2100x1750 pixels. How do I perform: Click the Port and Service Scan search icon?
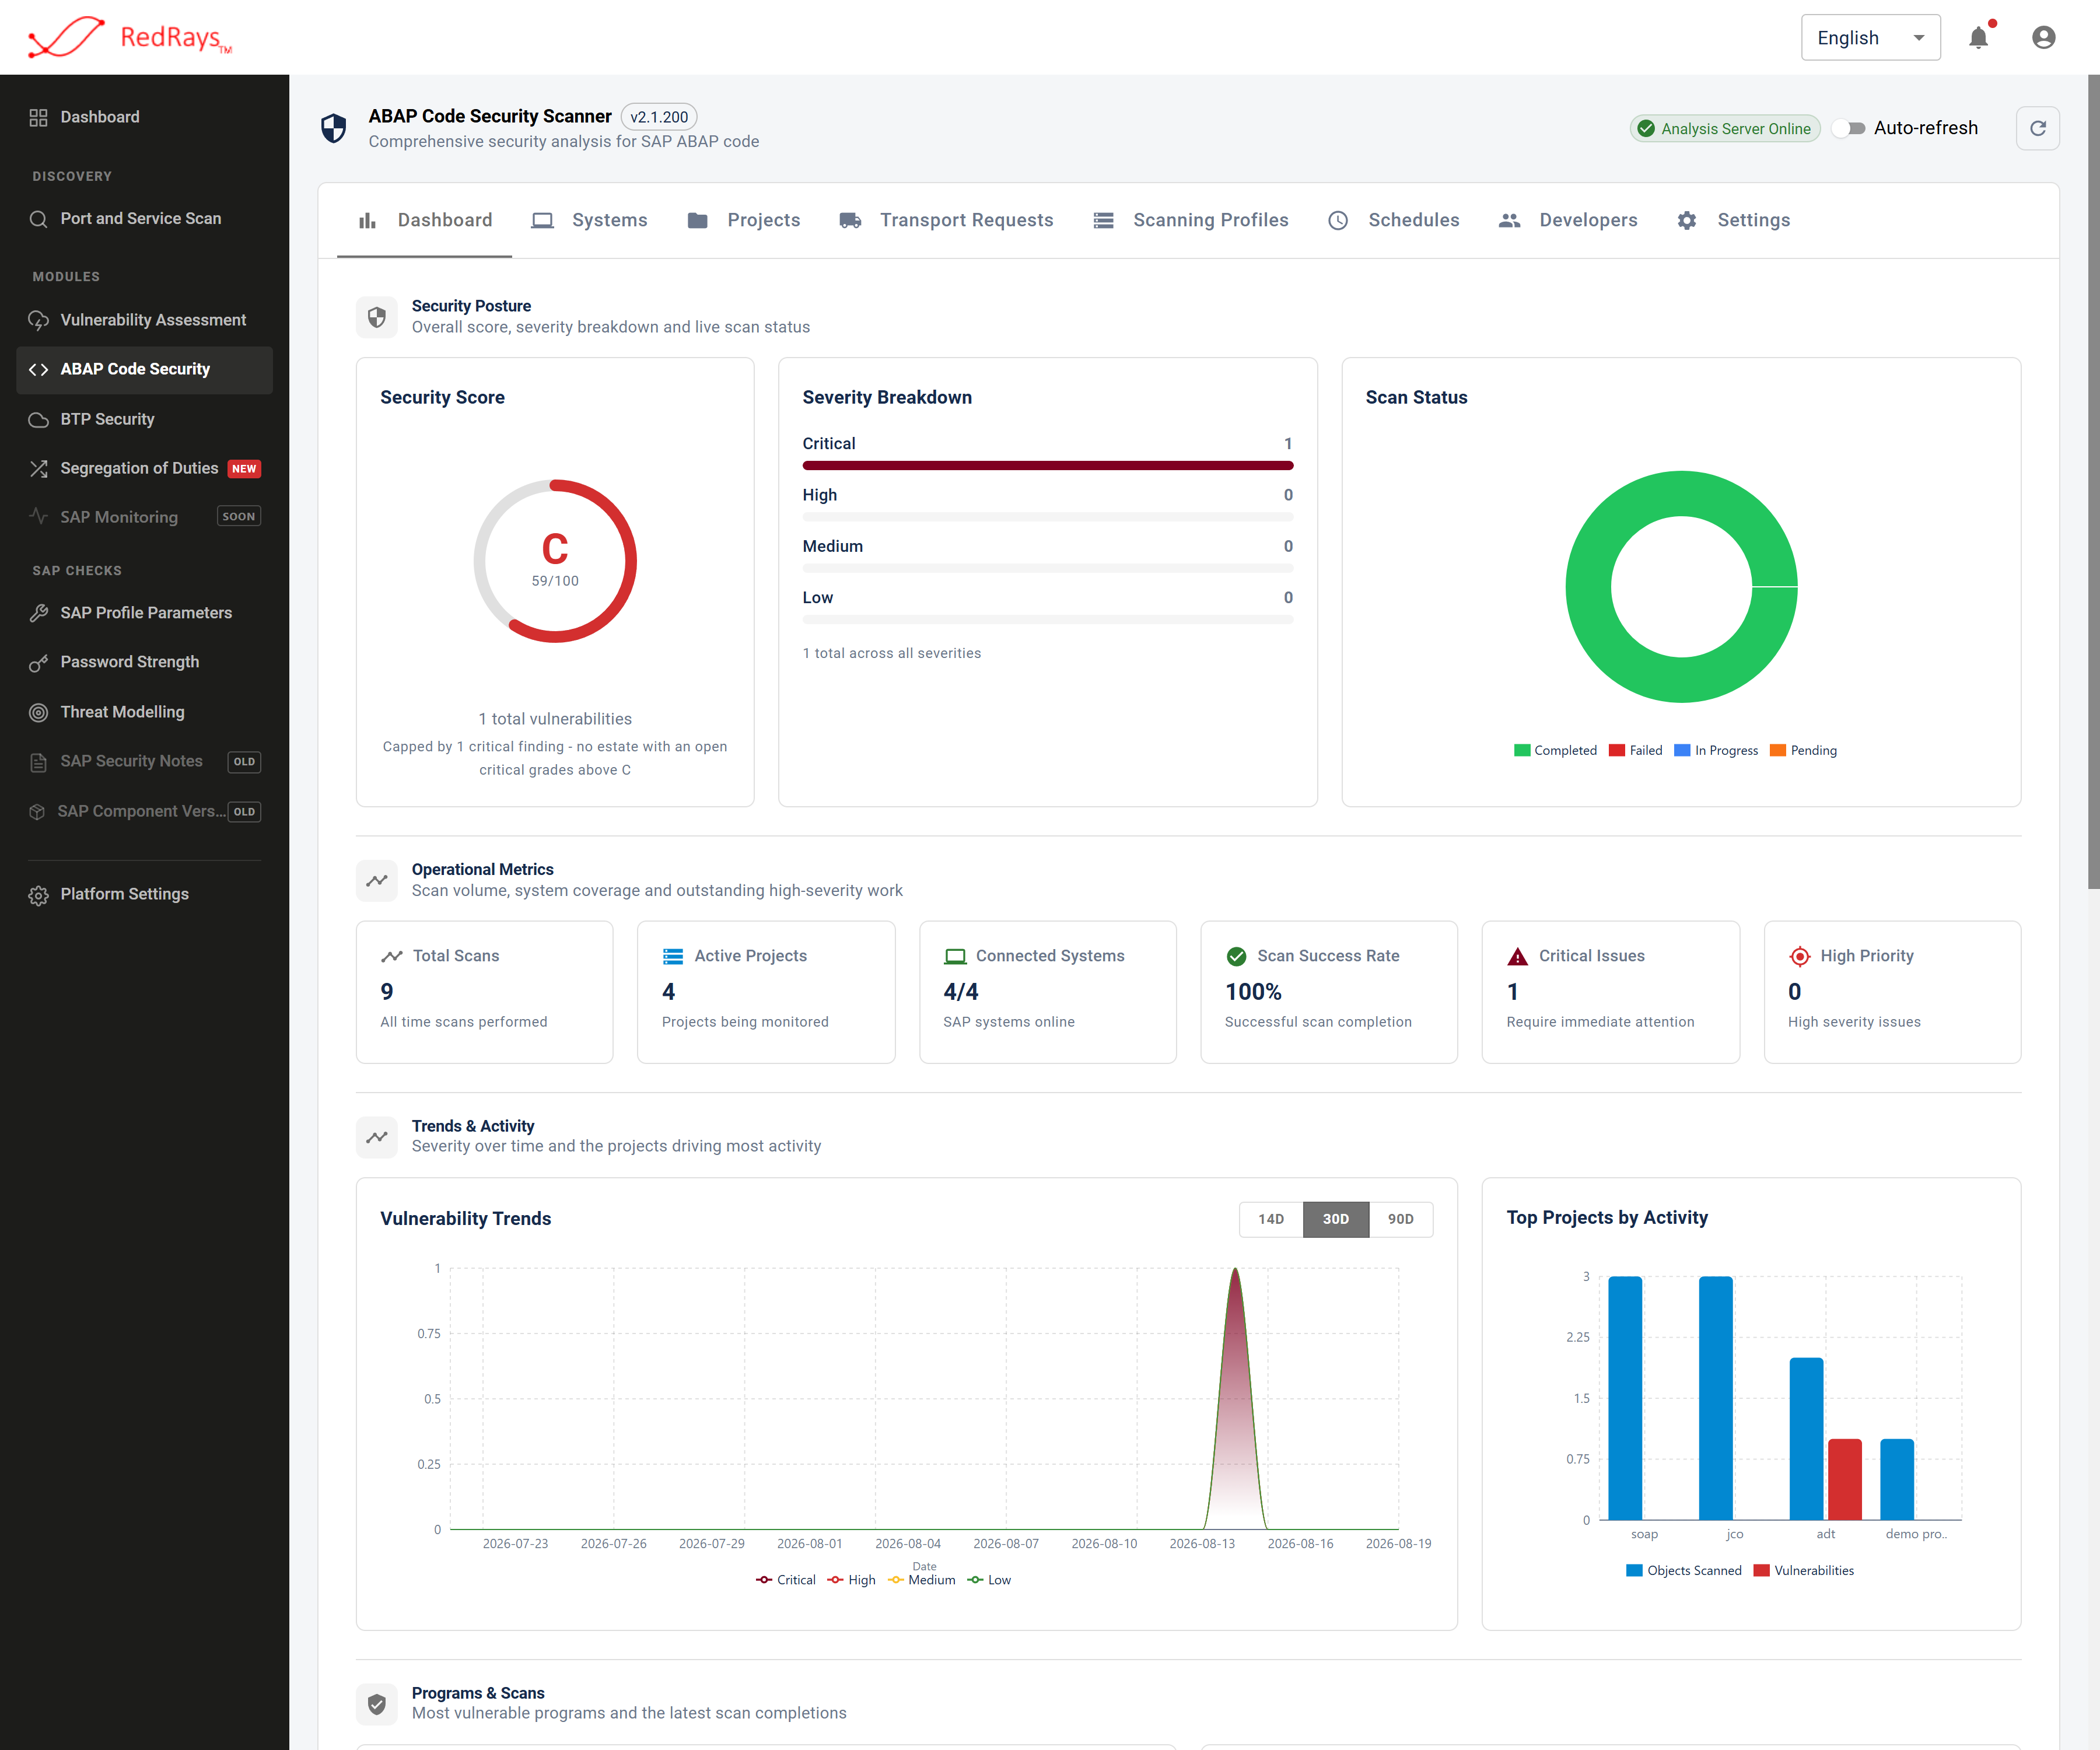[x=39, y=219]
